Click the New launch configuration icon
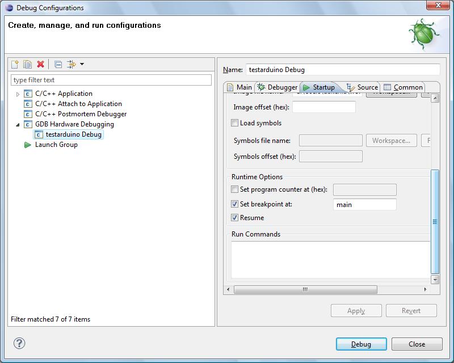 tap(15, 64)
